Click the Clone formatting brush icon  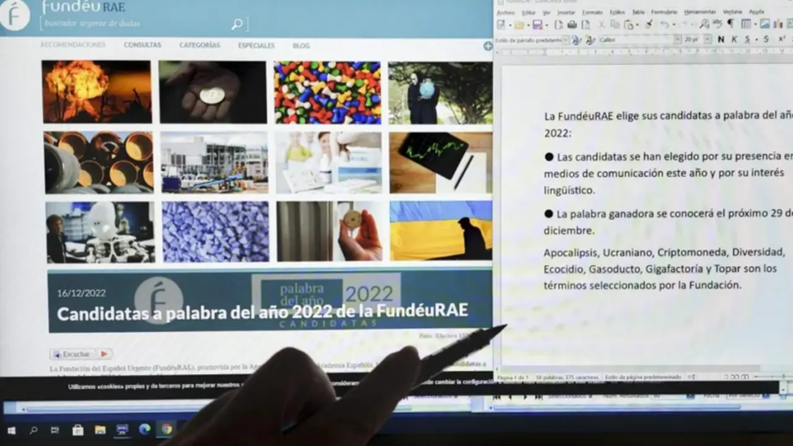(x=649, y=24)
